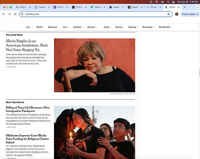Open Chrome three-dot menu
The image size is (200, 159).
click(197, 14)
